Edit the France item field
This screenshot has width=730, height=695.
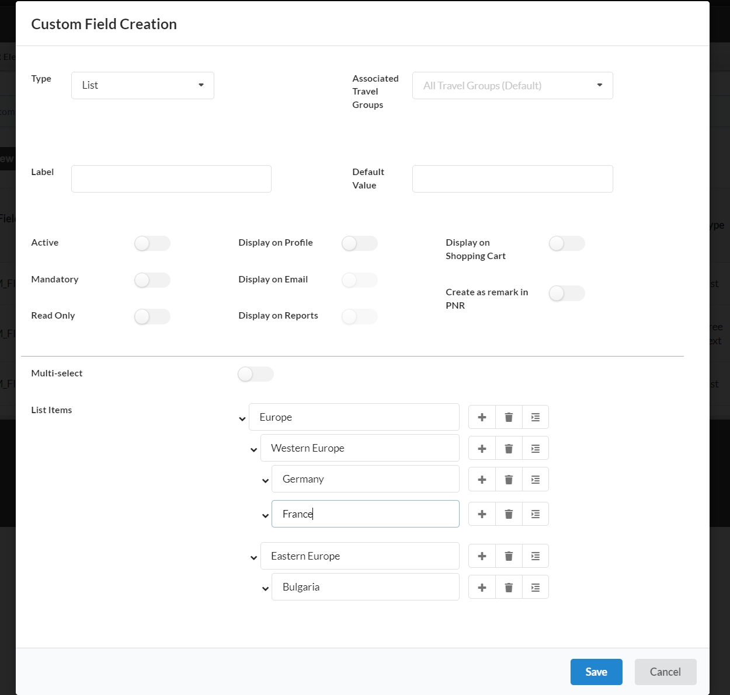(366, 514)
